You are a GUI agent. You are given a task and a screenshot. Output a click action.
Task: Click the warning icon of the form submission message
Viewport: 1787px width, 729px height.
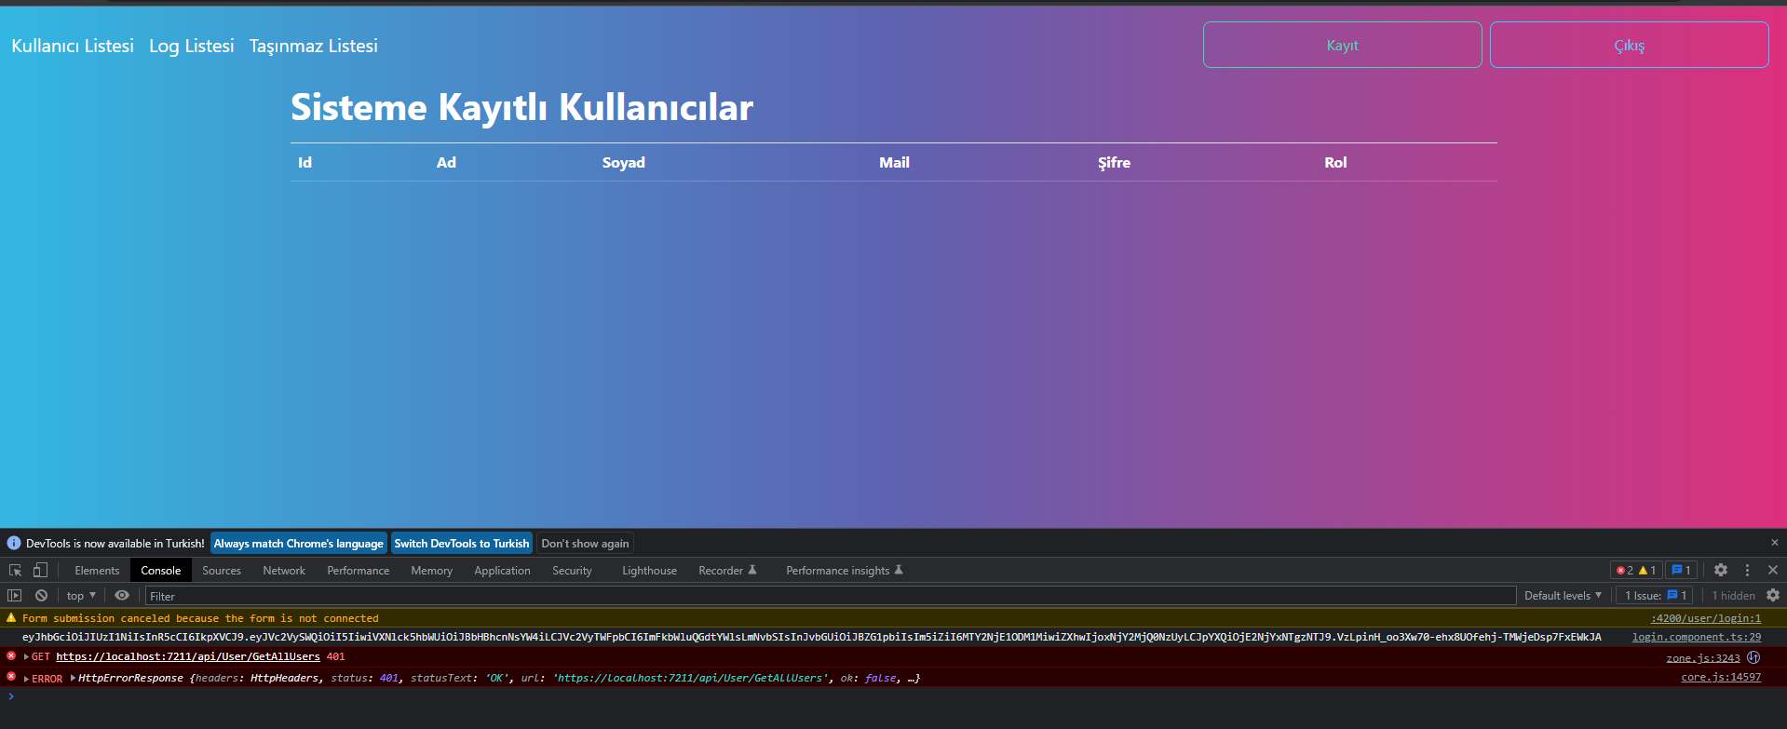pyautogui.click(x=11, y=617)
